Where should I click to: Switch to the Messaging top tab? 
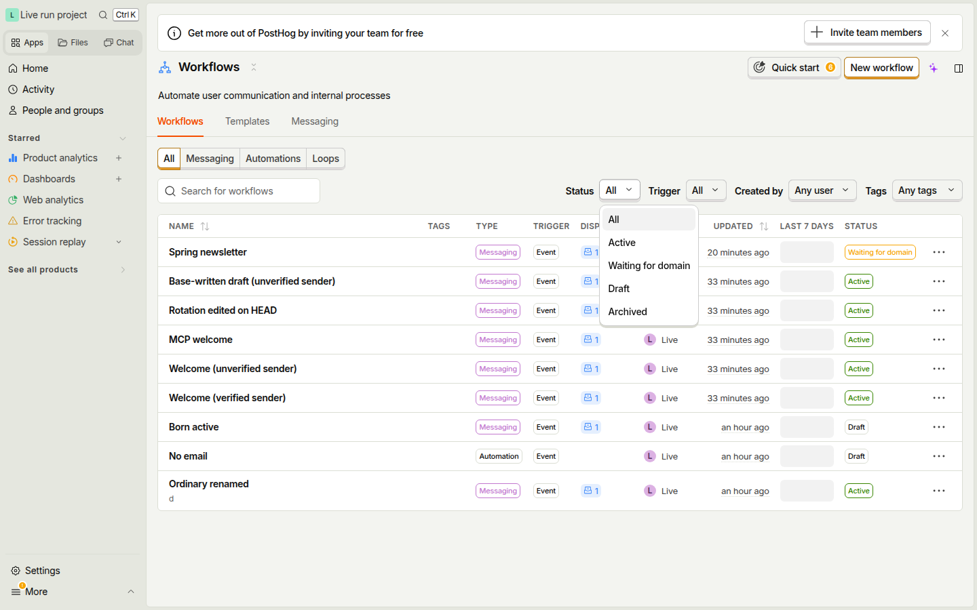point(315,121)
